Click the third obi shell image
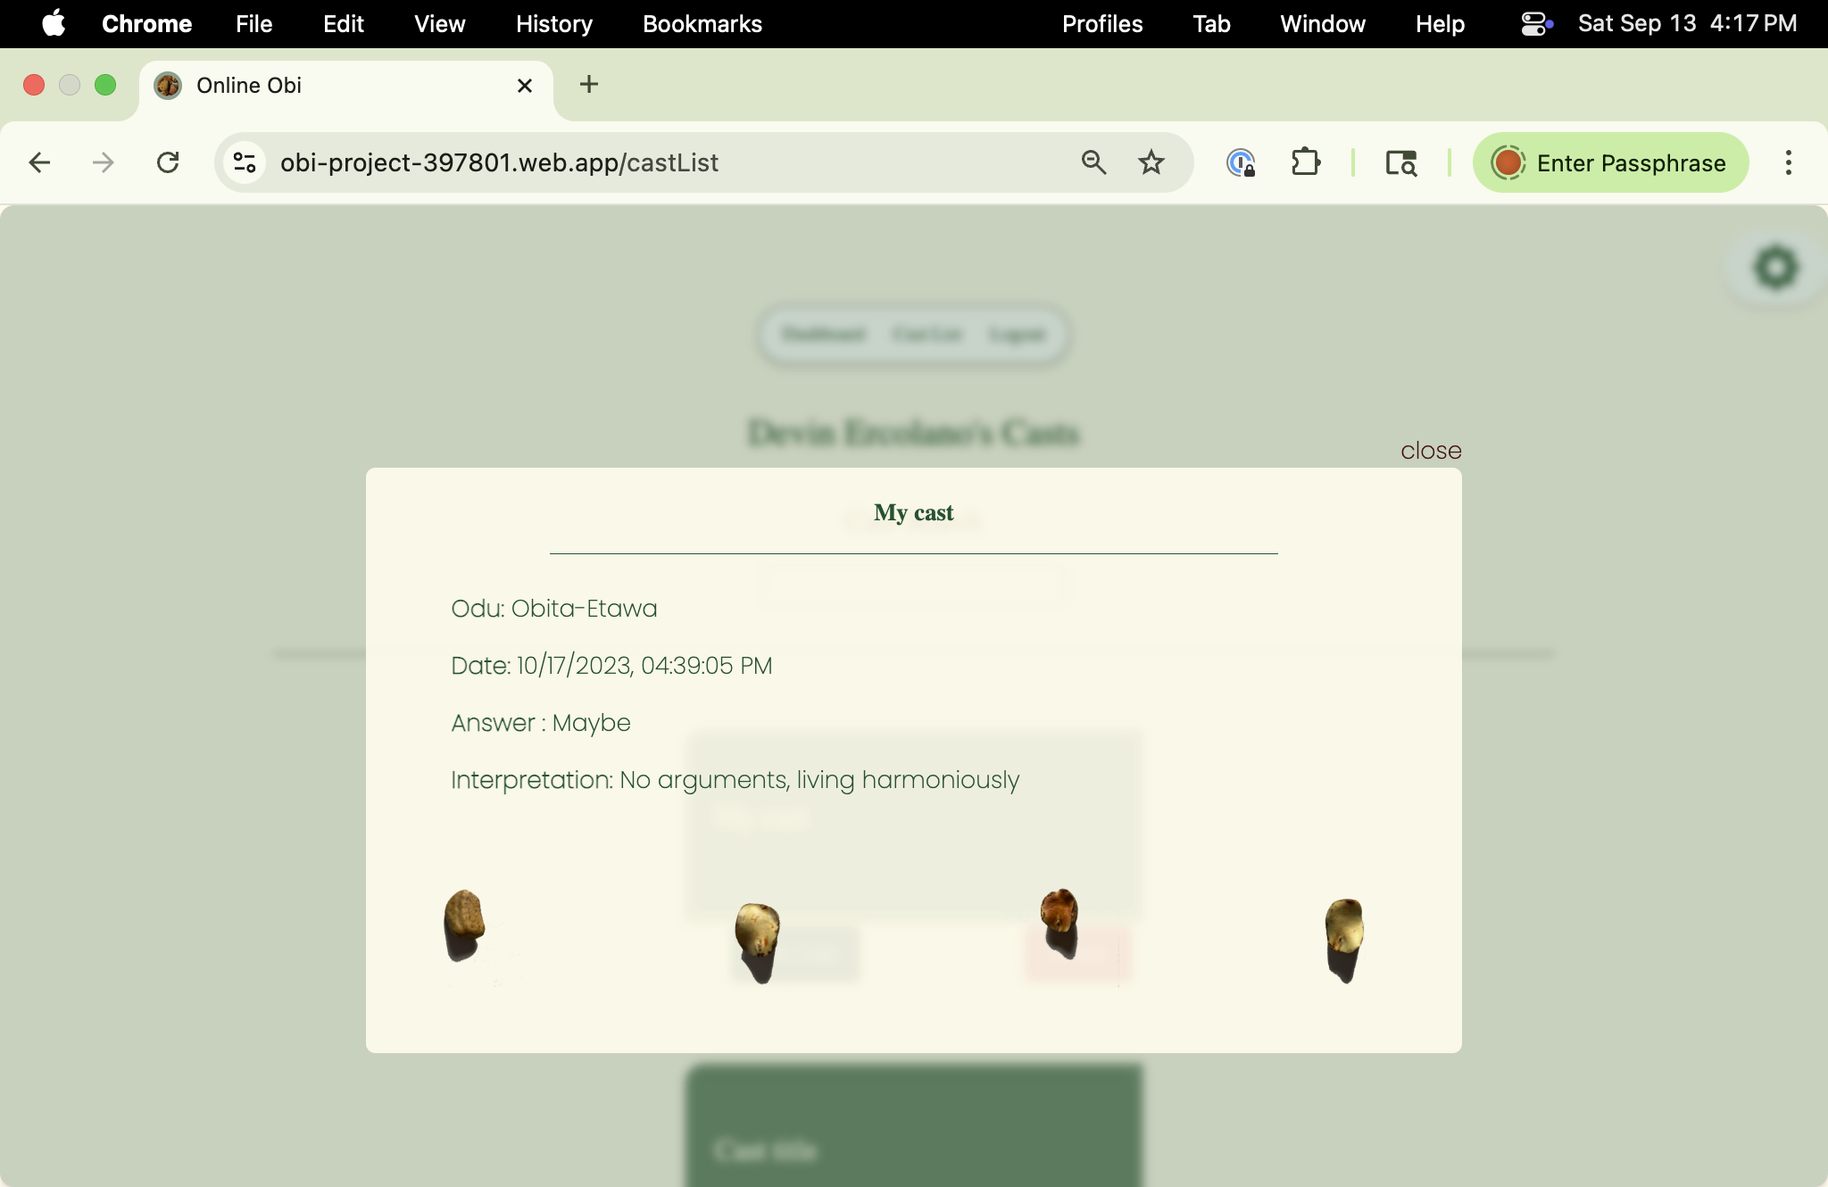The height and width of the screenshot is (1187, 1828). 1057,910
